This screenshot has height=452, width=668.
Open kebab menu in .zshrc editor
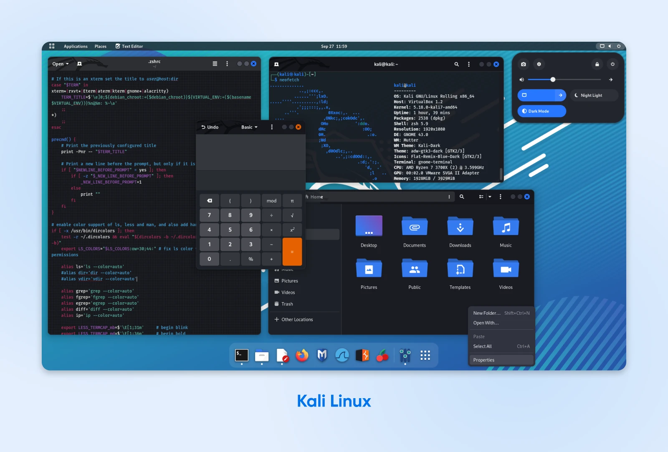[227, 64]
